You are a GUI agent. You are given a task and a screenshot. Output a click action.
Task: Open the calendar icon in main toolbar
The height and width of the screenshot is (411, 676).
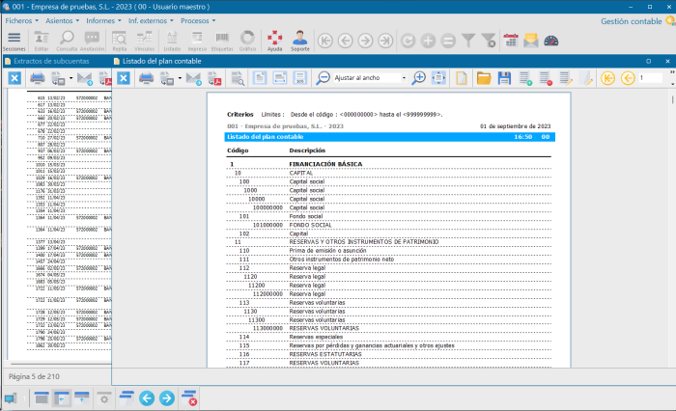[511, 41]
